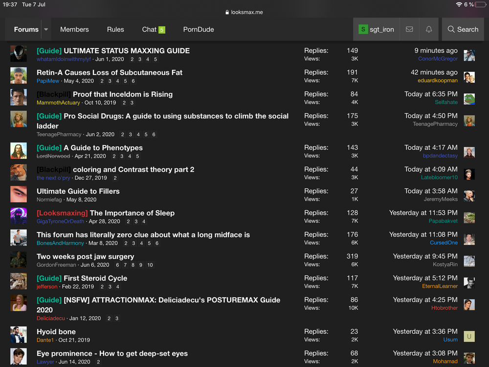The image size is (489, 367).
Task: Click the Chat unread badge 5
Action: (x=162, y=30)
